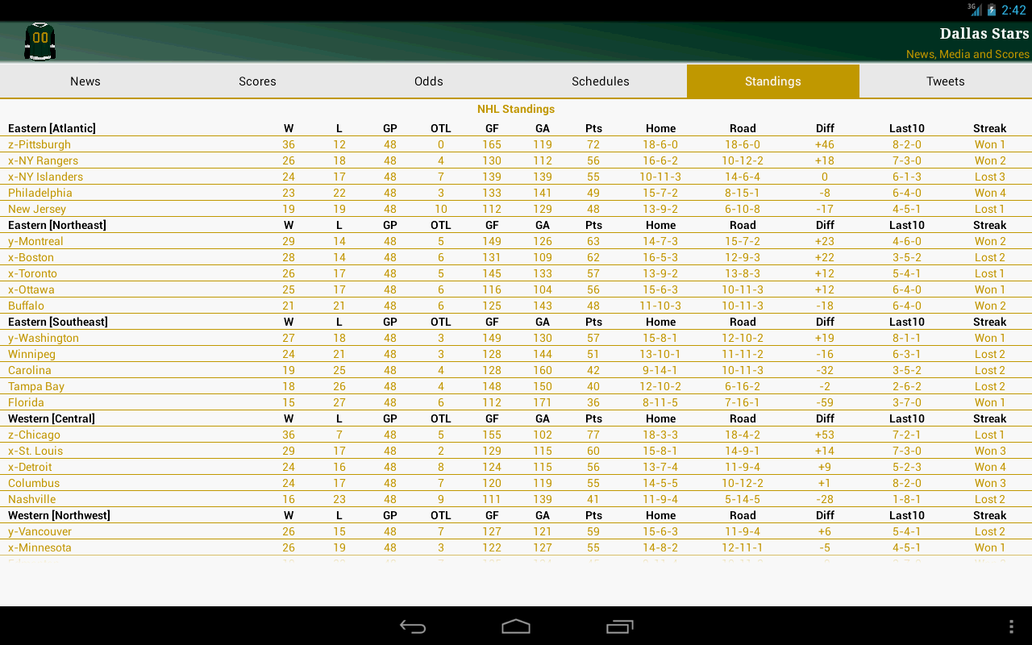This screenshot has height=645, width=1032.
Task: Tap Nashville's 1-8-1 Last10 record
Action: tap(907, 499)
